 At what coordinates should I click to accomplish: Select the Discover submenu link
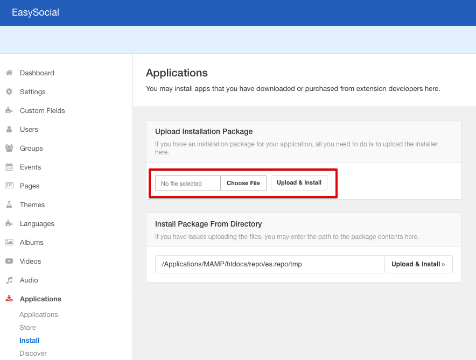(x=33, y=354)
